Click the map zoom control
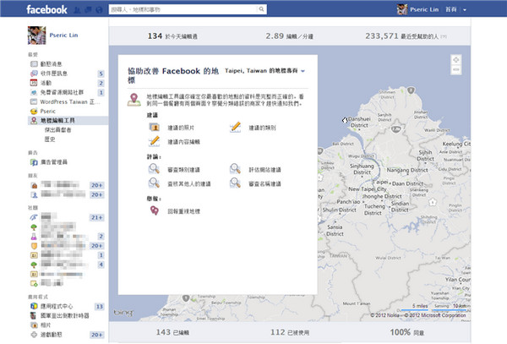Image resolution: width=507 pixels, height=344 pixels. [x=455, y=61]
